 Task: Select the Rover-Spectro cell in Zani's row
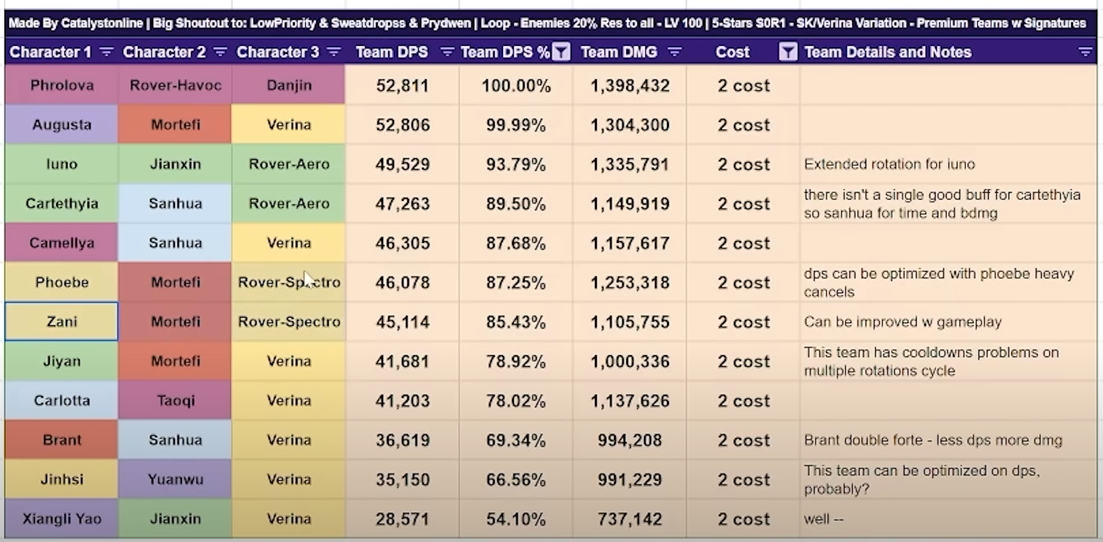tap(289, 321)
